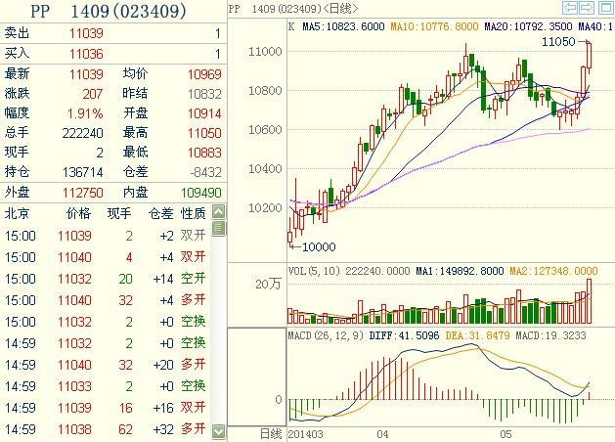Click the 04 month axis label

click(383, 434)
